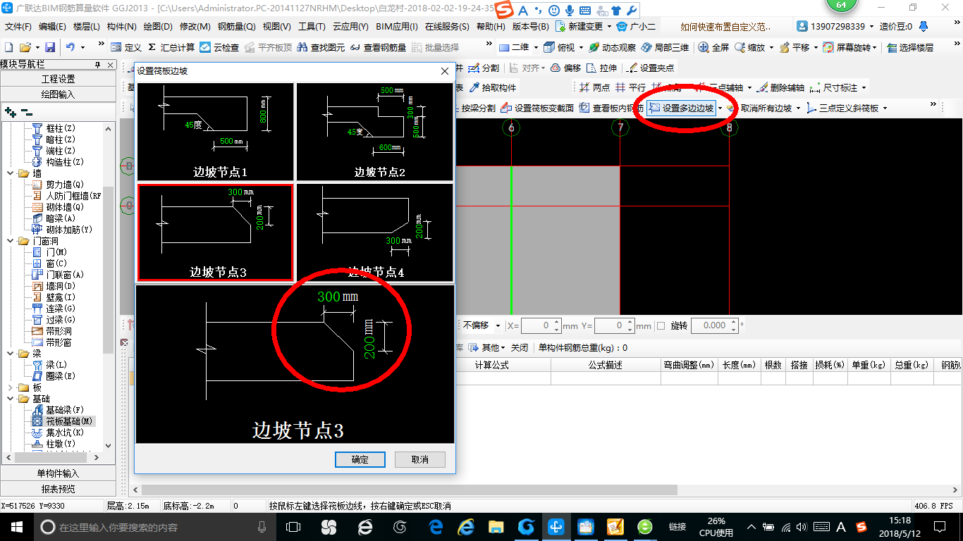The height and width of the screenshot is (541, 963).
Task: Select 边坡节点2 thumbnail
Action: point(374,132)
